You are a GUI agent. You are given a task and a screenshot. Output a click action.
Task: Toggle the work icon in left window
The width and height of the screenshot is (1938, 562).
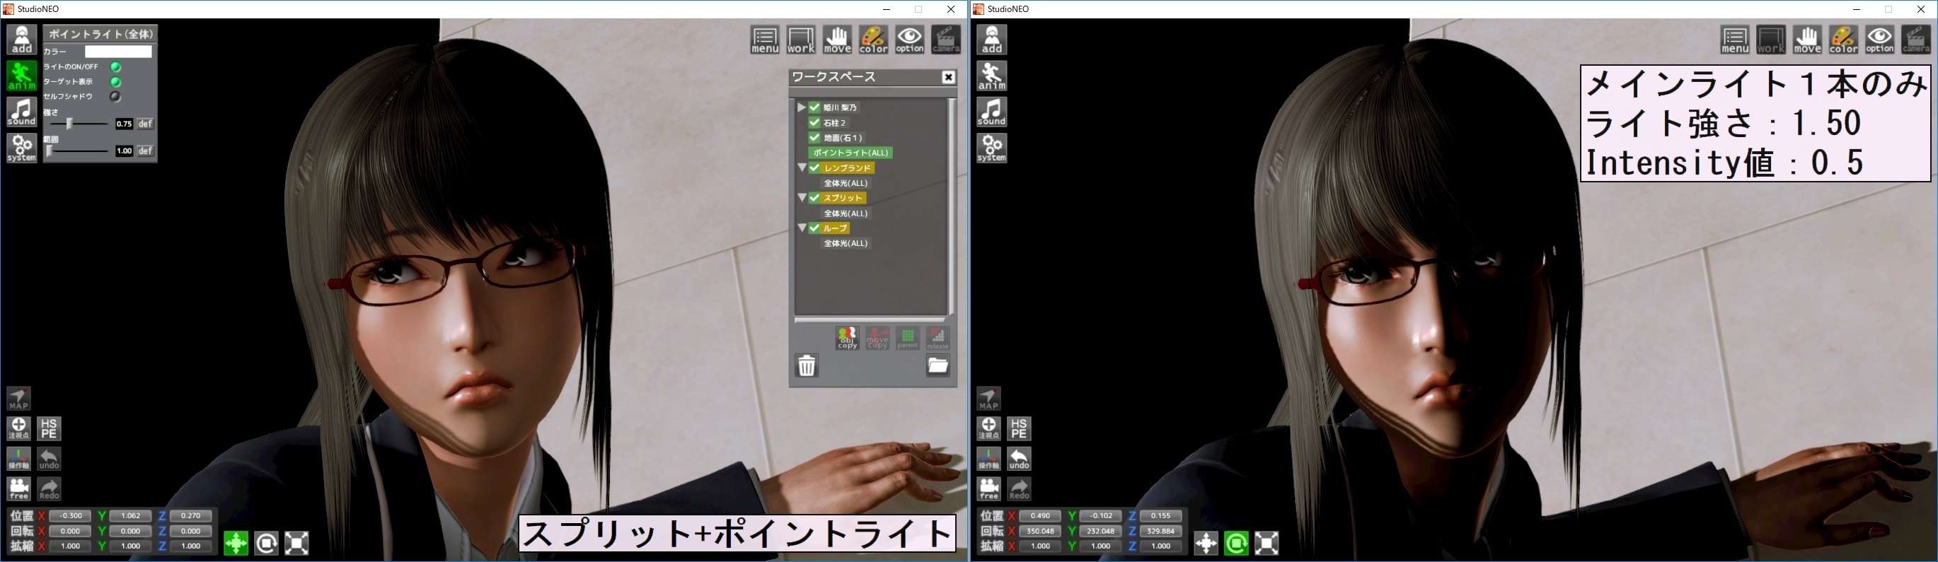(x=800, y=40)
